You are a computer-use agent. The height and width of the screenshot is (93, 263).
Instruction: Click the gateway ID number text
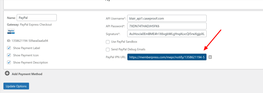[x=30, y=41]
